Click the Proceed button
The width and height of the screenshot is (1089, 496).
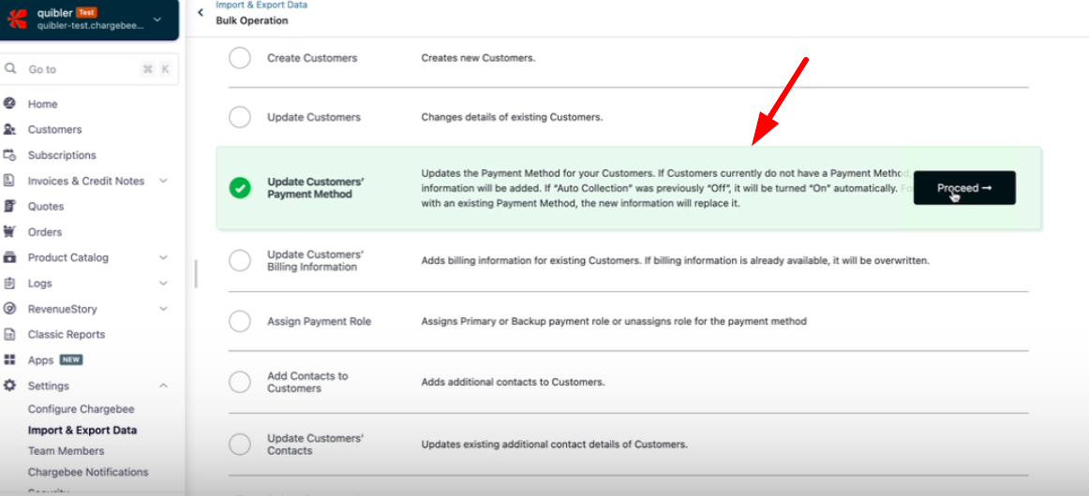pyautogui.click(x=963, y=188)
